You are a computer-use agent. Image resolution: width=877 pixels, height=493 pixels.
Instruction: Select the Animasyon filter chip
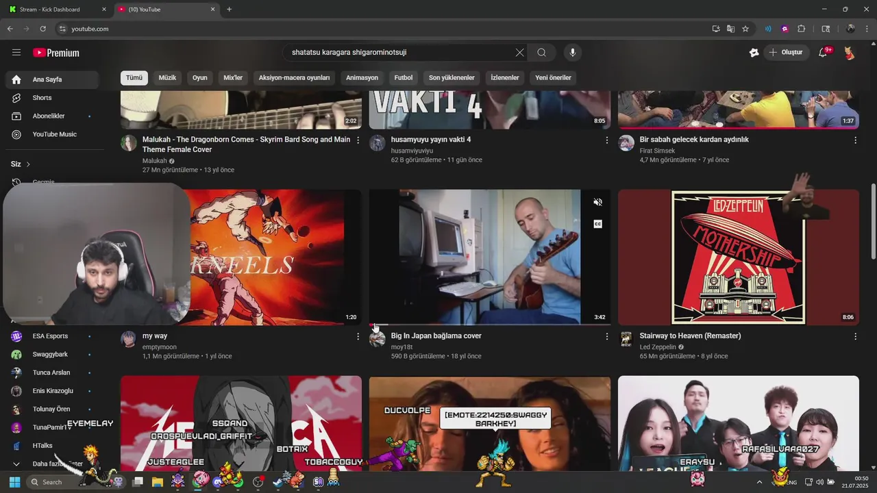pos(362,77)
